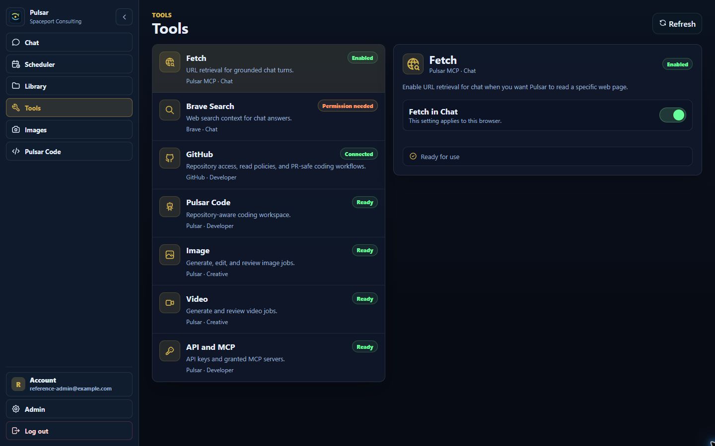This screenshot has width=715, height=446.
Task: Click the Ready for use status text
Action: point(440,157)
